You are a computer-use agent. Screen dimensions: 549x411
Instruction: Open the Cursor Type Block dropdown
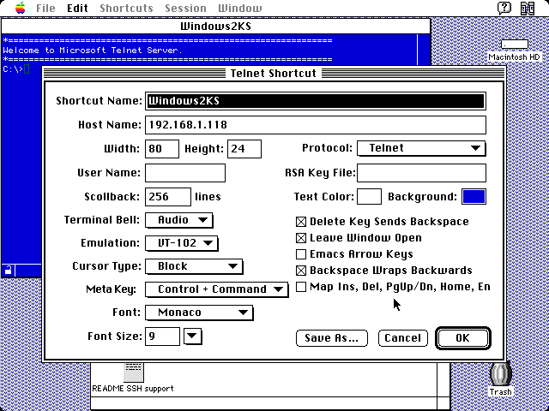(x=194, y=266)
